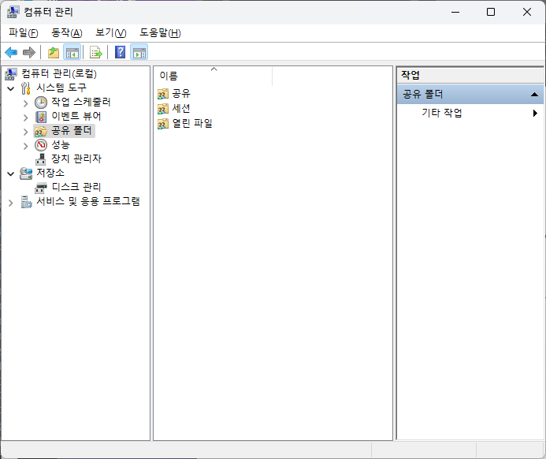Close the 컴퓨터 관리 window
The image size is (546, 459).
click(x=527, y=12)
